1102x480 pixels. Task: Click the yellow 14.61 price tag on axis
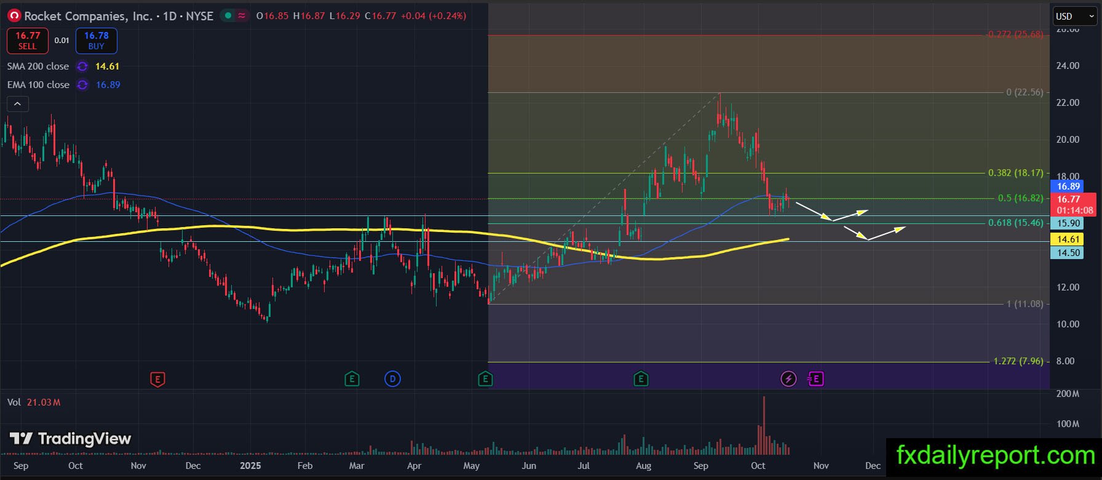[1068, 239]
